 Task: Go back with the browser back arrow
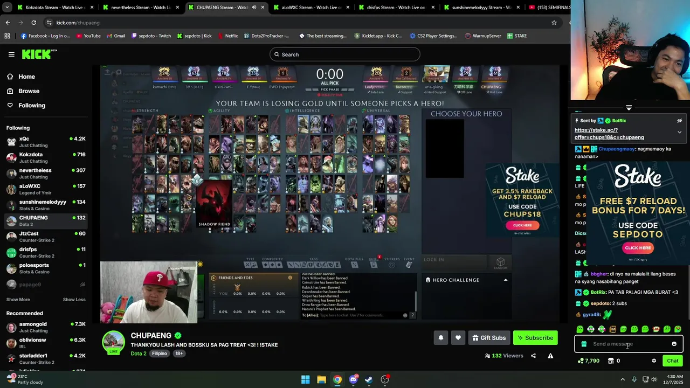pyautogui.click(x=8, y=23)
